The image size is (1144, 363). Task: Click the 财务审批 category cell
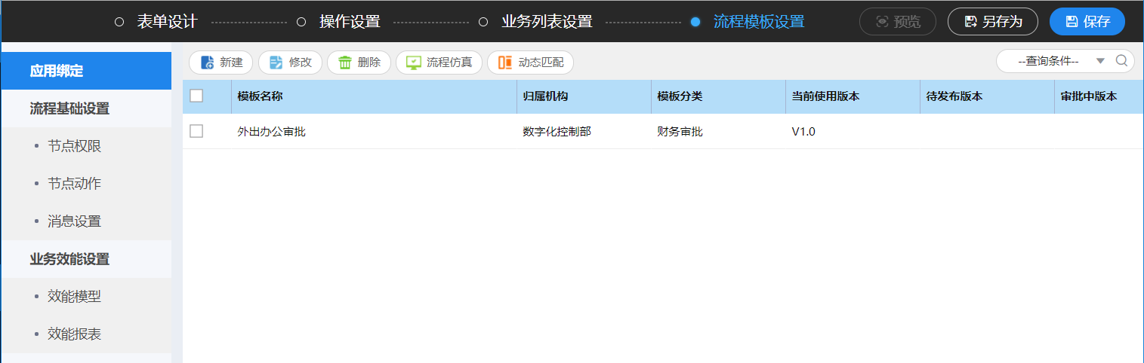click(680, 132)
